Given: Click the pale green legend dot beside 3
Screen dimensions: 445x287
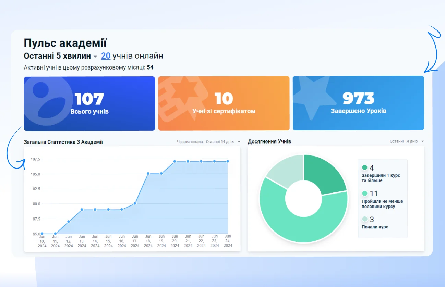Looking at the screenshot, I should click(x=364, y=219).
